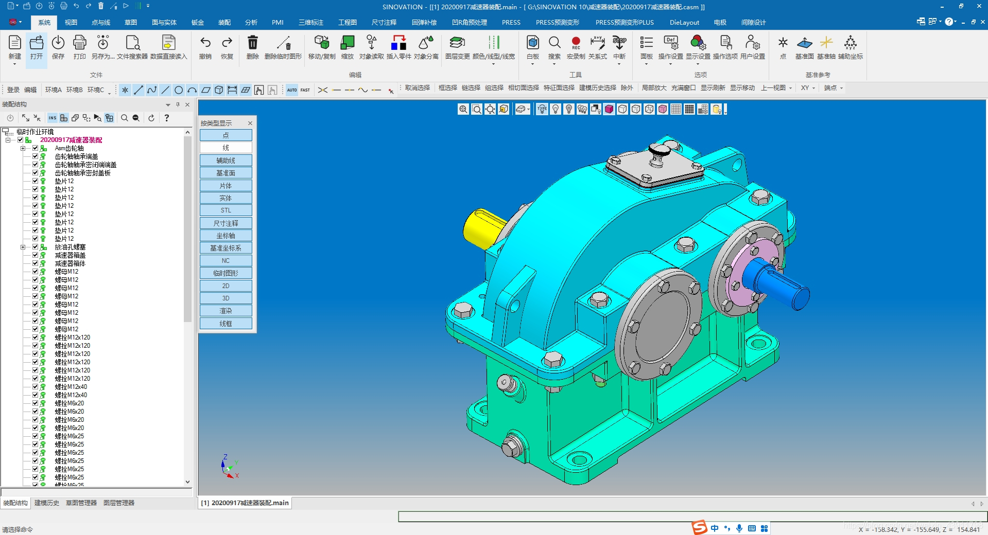
Task: Open 用户设置 user settings
Action: point(753,47)
